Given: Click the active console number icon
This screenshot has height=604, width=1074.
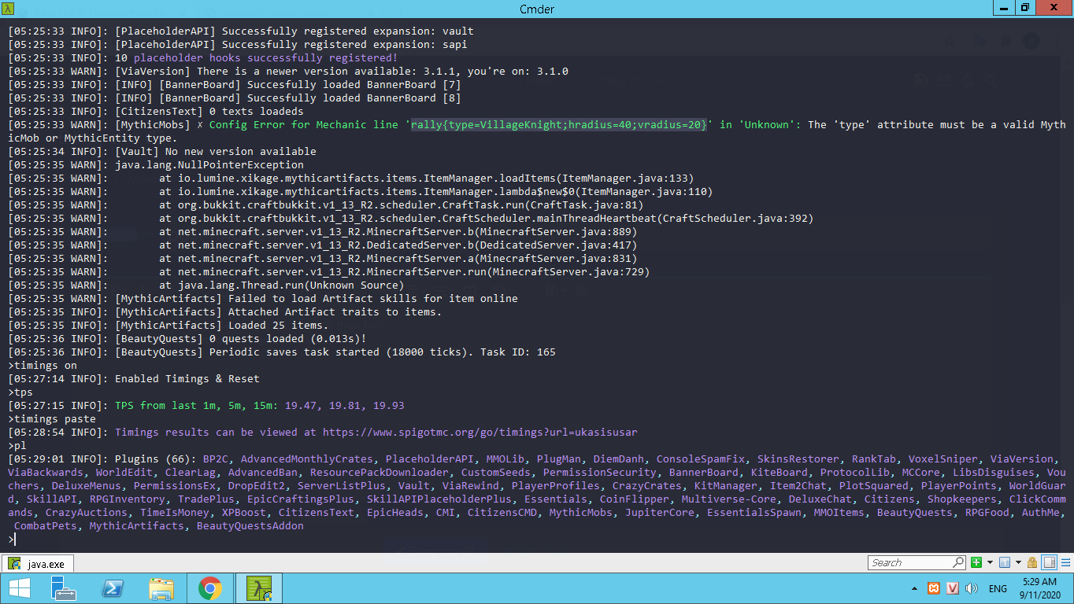Looking at the screenshot, I should pos(1005,562).
